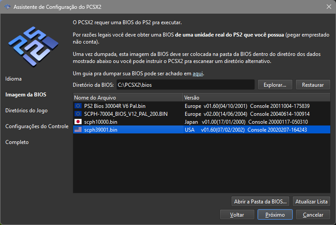This screenshot has height=225, width=336.
Task: Open the Diretórios do Jogo step
Action: [26, 111]
